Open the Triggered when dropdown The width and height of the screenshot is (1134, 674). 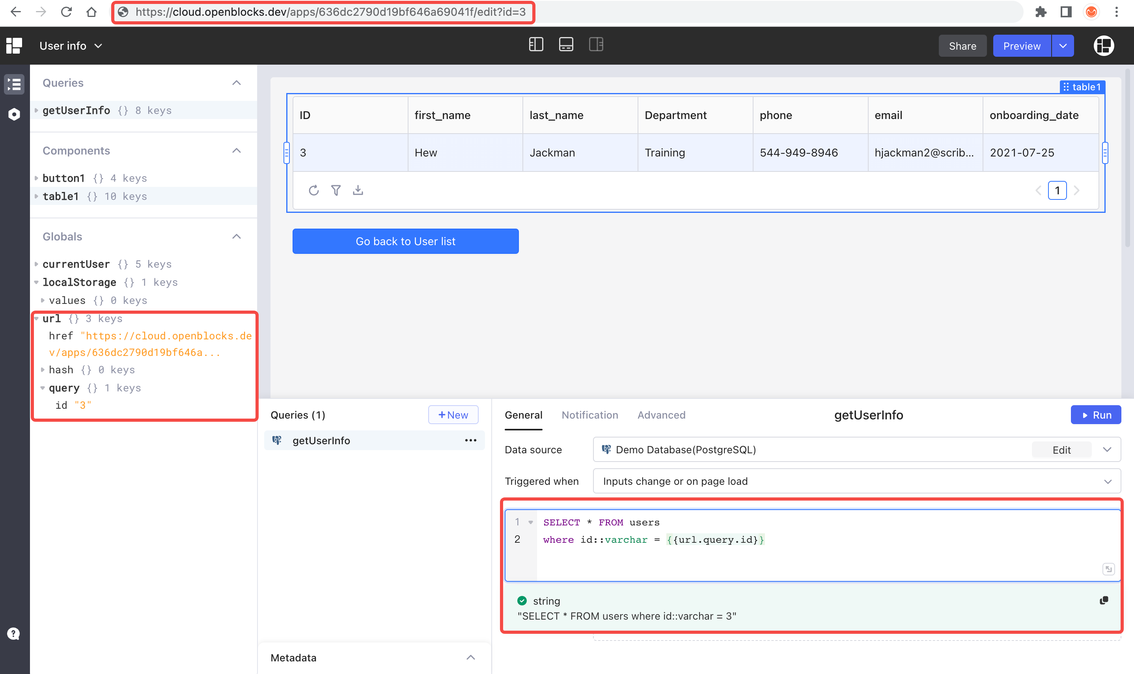[856, 481]
